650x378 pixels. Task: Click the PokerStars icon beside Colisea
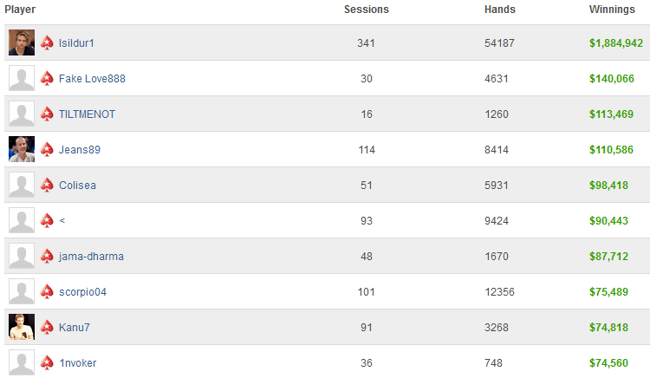tap(47, 186)
